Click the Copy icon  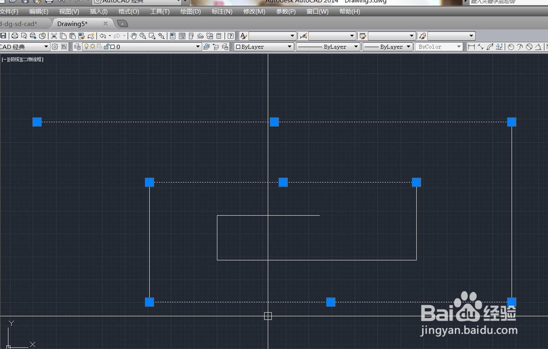click(63, 36)
